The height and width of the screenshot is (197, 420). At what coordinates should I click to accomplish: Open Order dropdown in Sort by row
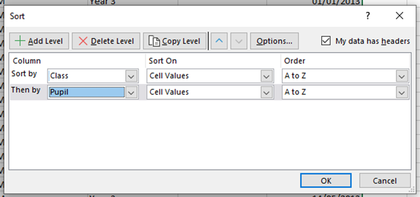[x=402, y=76]
